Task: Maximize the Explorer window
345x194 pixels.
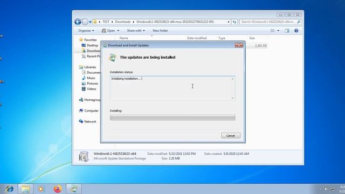Action: (x=289, y=15)
